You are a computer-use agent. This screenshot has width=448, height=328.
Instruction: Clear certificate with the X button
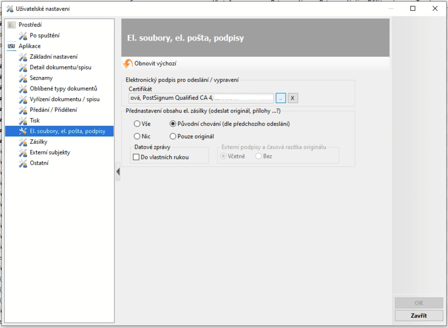(x=293, y=98)
